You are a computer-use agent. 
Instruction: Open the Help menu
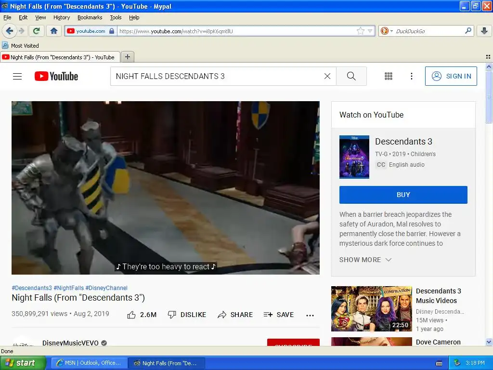click(134, 18)
